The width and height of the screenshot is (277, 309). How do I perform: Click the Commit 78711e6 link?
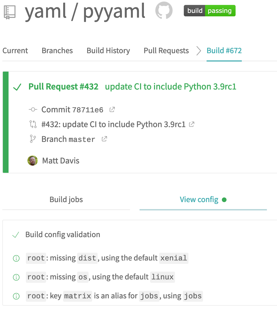click(x=72, y=109)
